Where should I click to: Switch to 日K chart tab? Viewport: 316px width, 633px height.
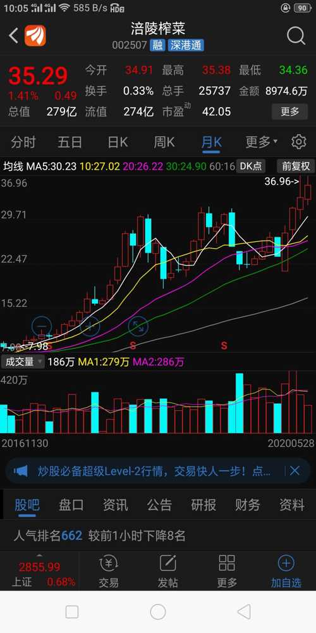[x=118, y=142]
